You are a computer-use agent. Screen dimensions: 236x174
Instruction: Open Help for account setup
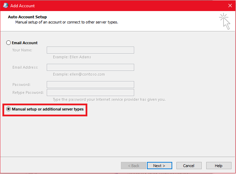[219, 166]
